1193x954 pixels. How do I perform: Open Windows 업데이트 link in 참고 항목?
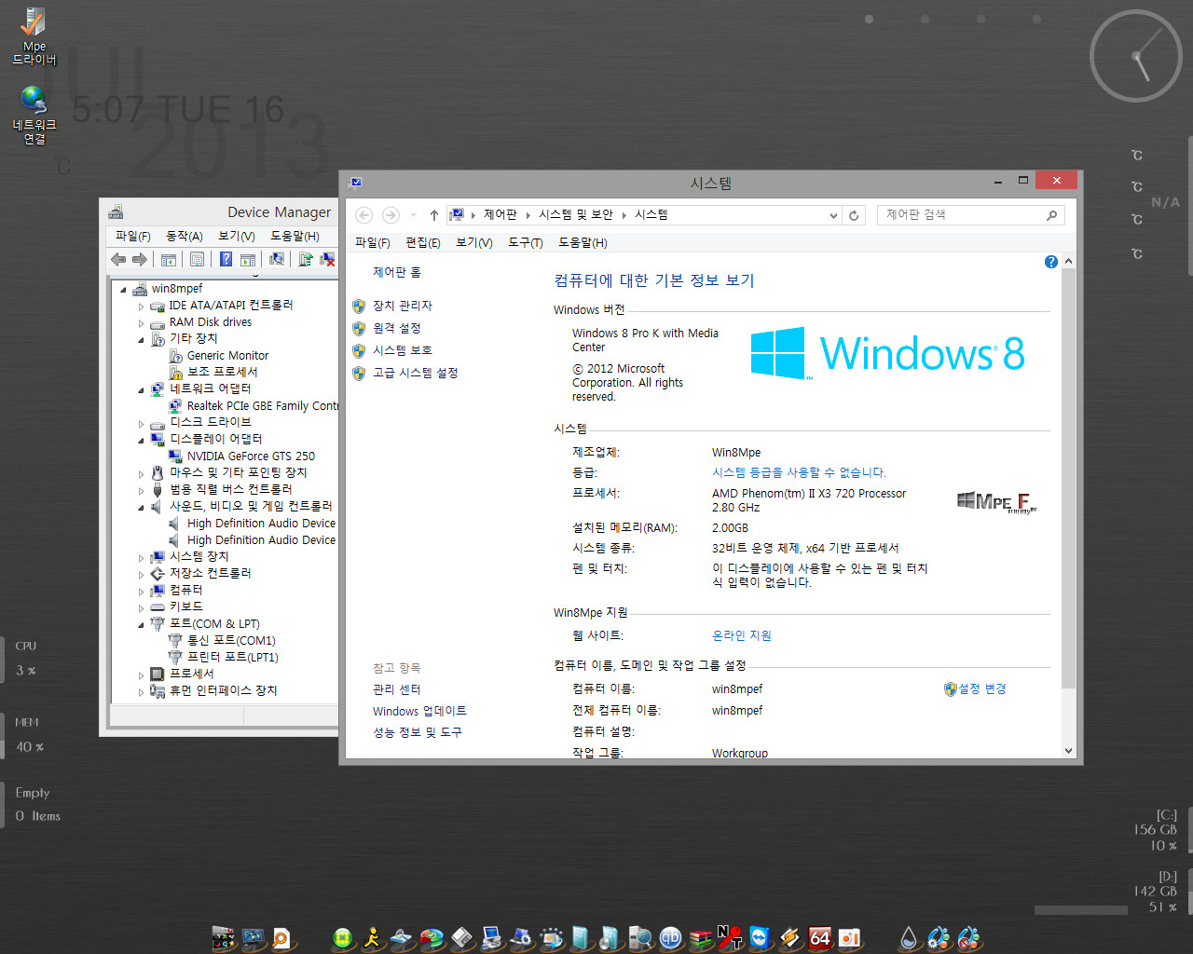pyautogui.click(x=419, y=711)
